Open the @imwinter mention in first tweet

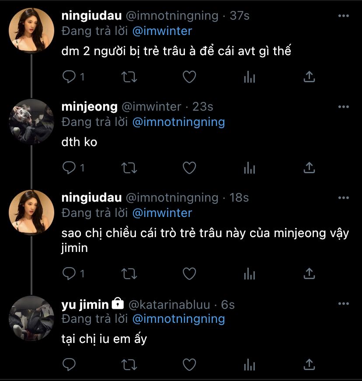coord(162,31)
